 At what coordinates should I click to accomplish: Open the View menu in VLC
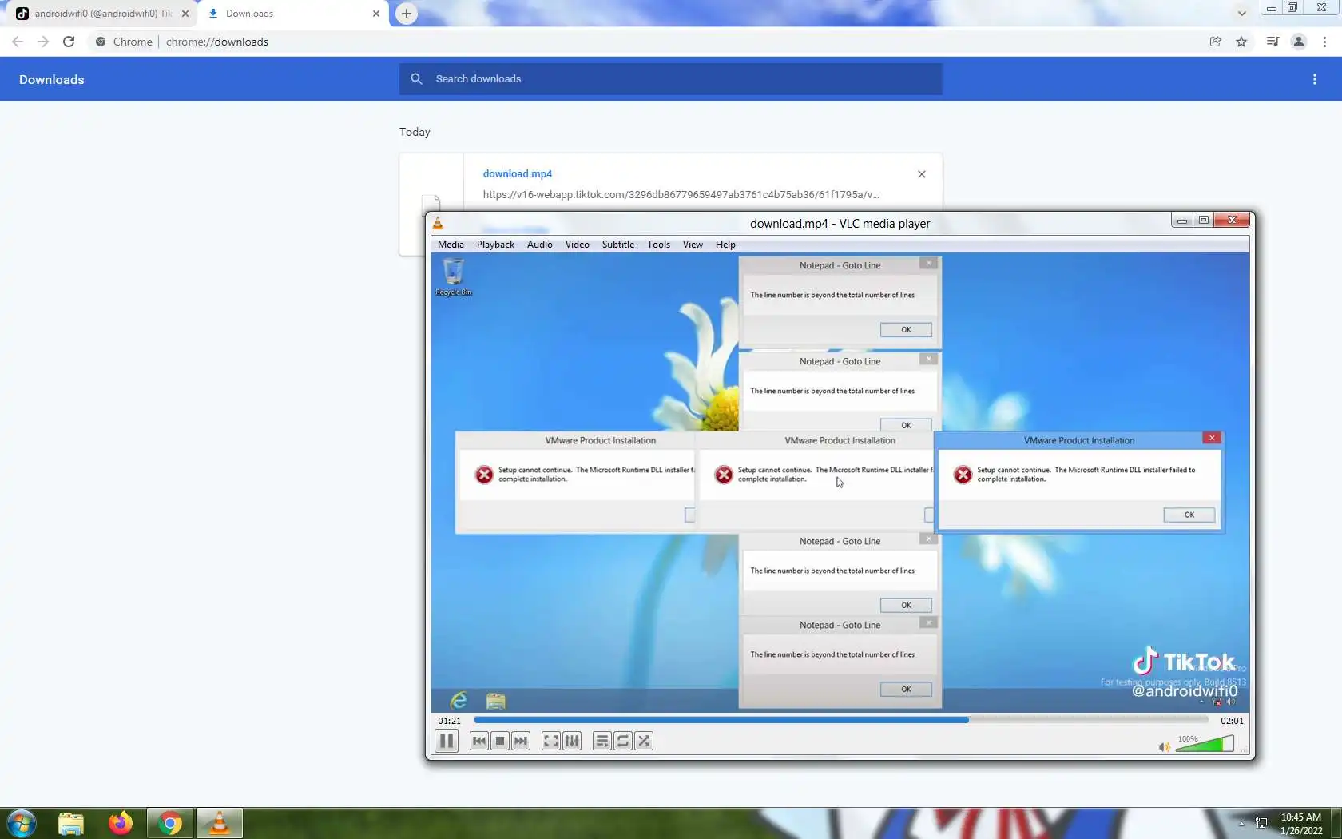tap(693, 245)
